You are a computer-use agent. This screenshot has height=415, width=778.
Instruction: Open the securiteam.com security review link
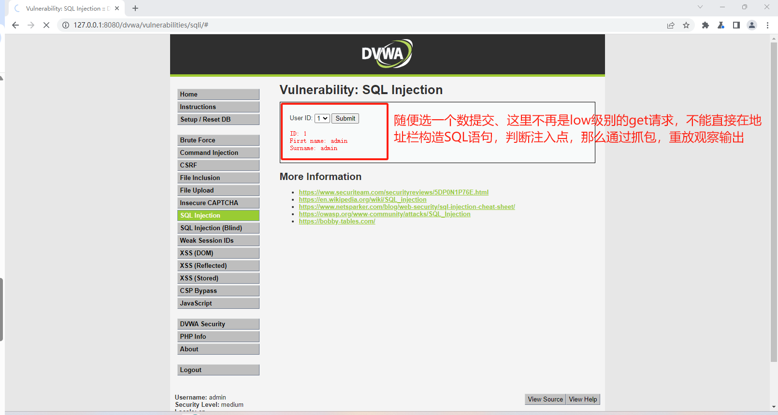pyautogui.click(x=393, y=192)
